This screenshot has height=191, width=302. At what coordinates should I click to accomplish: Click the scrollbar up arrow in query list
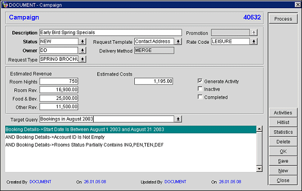point(259,129)
